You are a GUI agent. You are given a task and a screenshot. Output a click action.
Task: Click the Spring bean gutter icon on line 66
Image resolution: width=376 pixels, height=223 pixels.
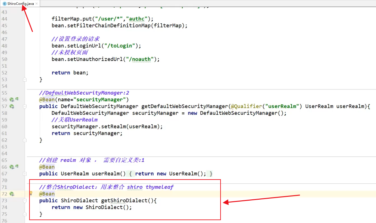coord(12,167)
